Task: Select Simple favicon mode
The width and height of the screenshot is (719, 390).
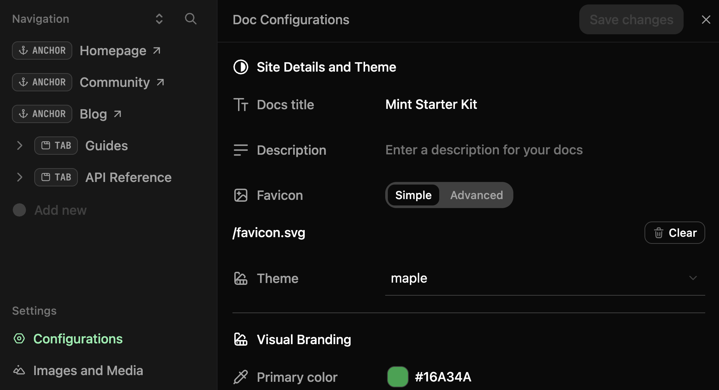Action: 413,195
